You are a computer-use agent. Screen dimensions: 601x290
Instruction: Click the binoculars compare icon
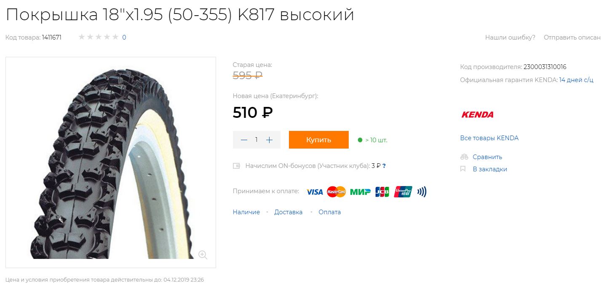[464, 157]
